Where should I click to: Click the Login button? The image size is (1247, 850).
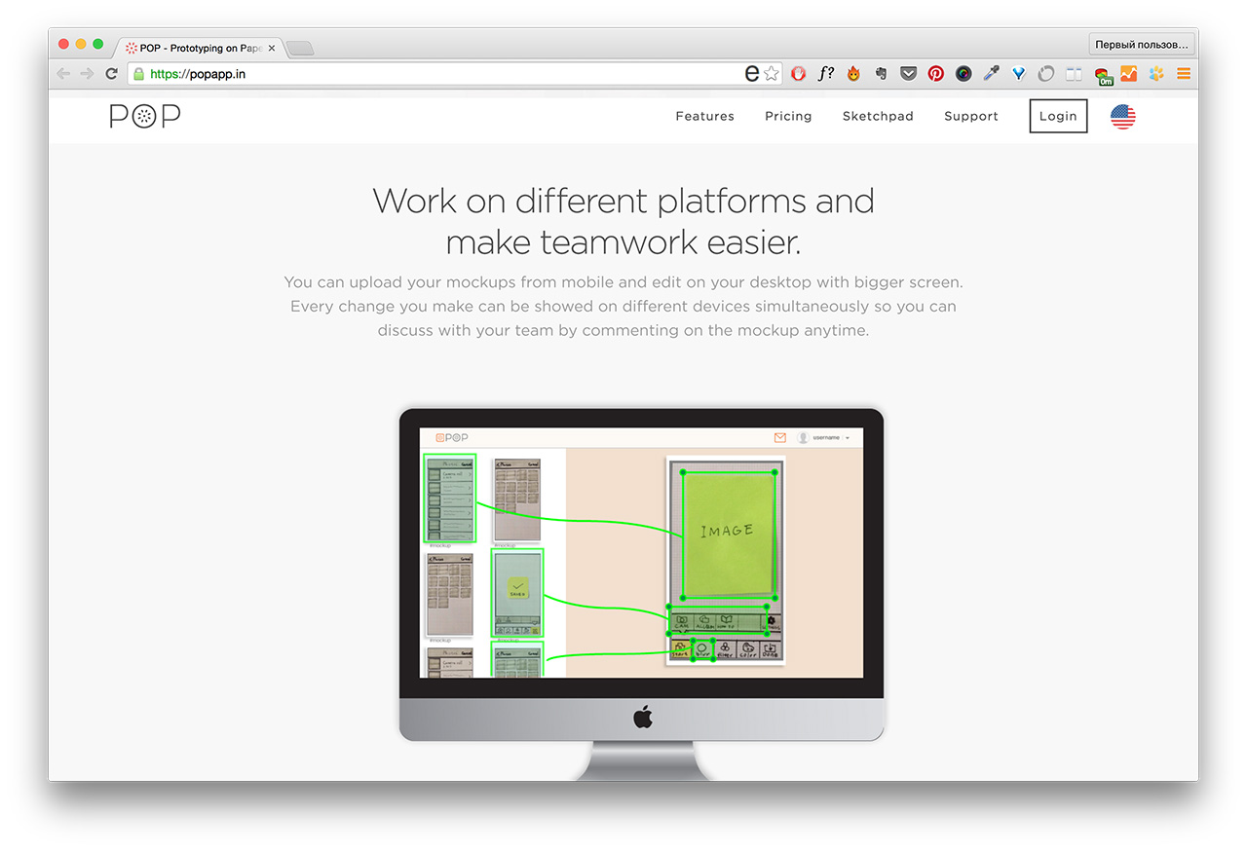(1058, 117)
